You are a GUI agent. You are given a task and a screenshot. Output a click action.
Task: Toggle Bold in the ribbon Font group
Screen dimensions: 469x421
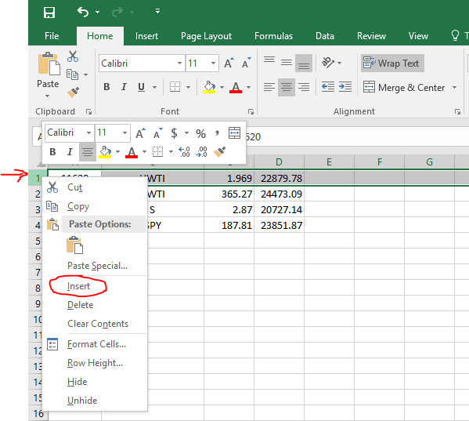(106, 87)
